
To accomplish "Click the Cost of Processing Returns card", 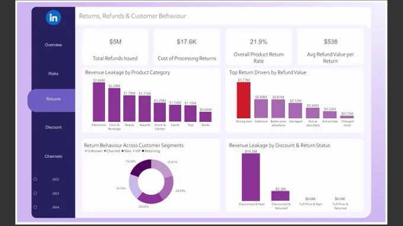I will coord(187,47).
